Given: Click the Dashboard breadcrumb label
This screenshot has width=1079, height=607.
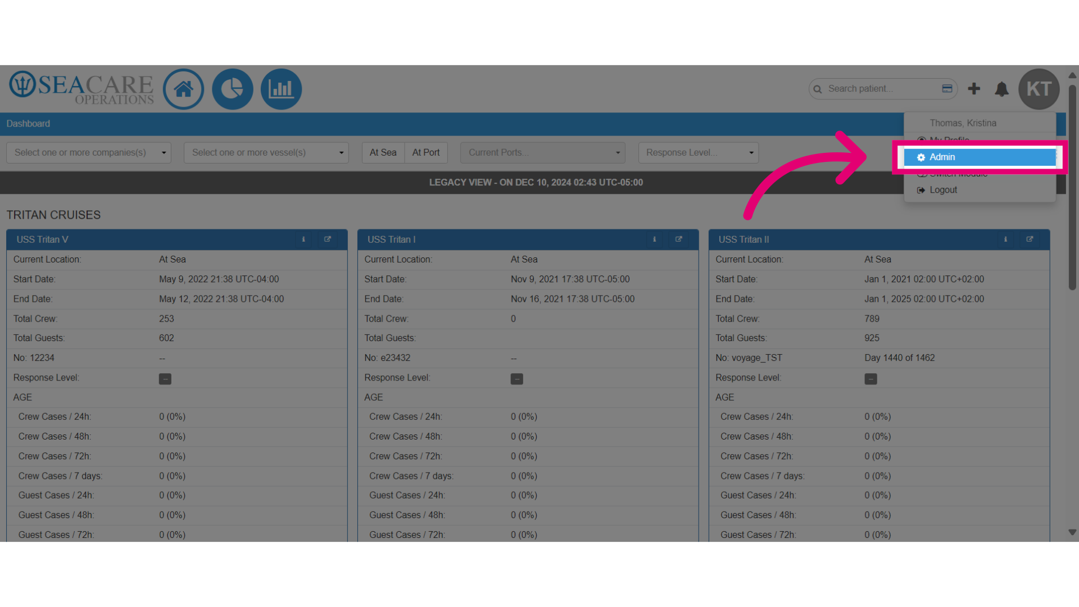Looking at the screenshot, I should pyautogui.click(x=28, y=124).
